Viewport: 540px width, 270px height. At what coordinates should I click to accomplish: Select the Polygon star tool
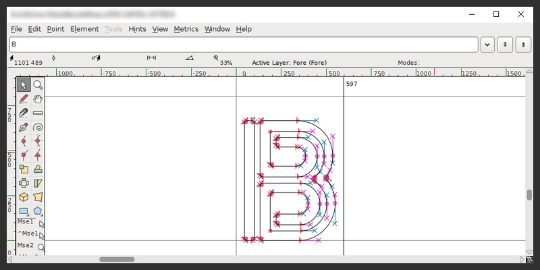38,211
